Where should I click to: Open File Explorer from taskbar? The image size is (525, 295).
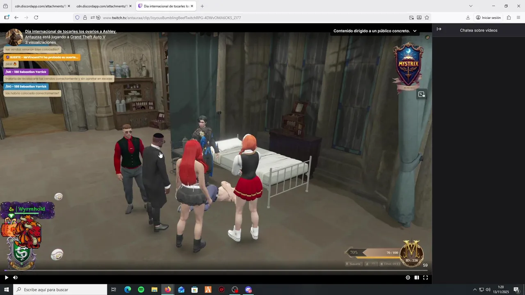click(154, 290)
